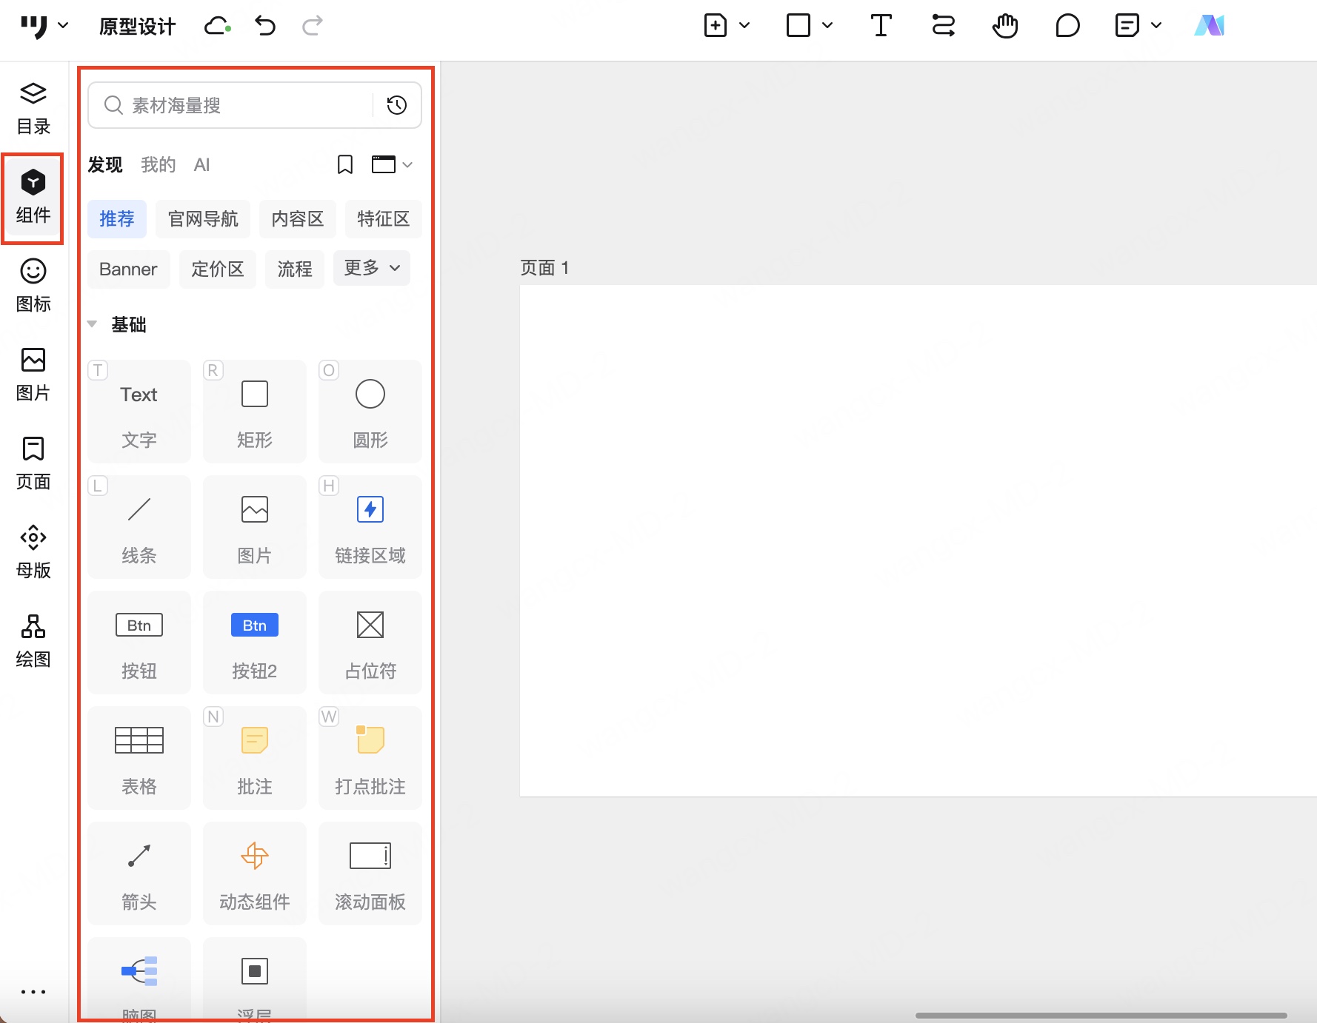Add the 表格 table component
Screen dimensions: 1317x1023
click(139, 758)
